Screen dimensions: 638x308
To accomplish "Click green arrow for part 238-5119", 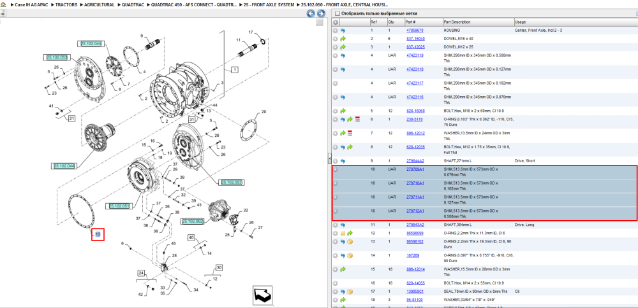I will click(350, 119).
